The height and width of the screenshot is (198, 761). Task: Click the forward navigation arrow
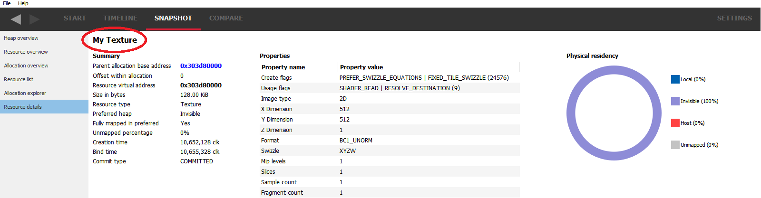click(x=34, y=19)
